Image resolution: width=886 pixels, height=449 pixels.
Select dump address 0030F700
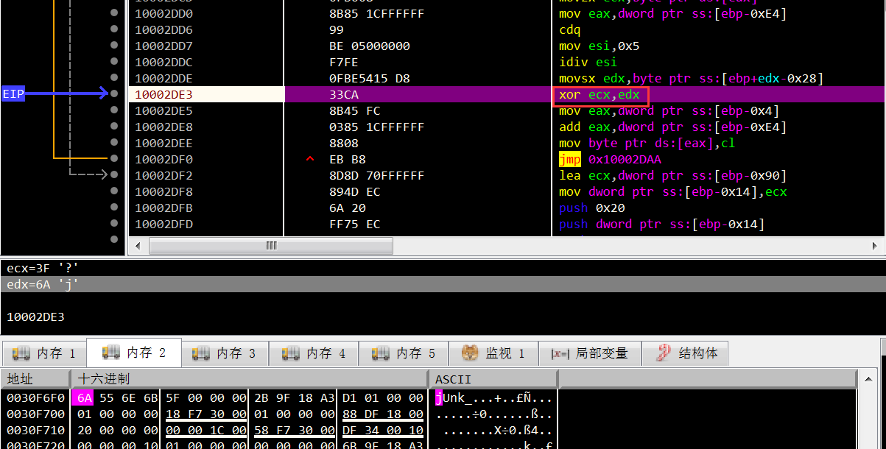[35, 414]
